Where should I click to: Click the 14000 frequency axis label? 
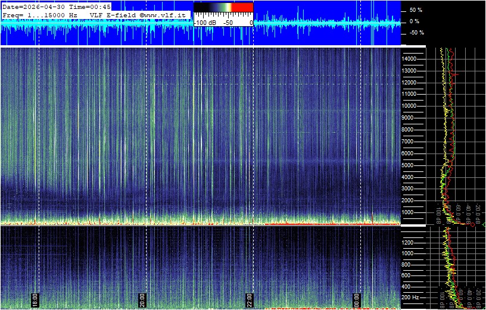click(x=409, y=59)
